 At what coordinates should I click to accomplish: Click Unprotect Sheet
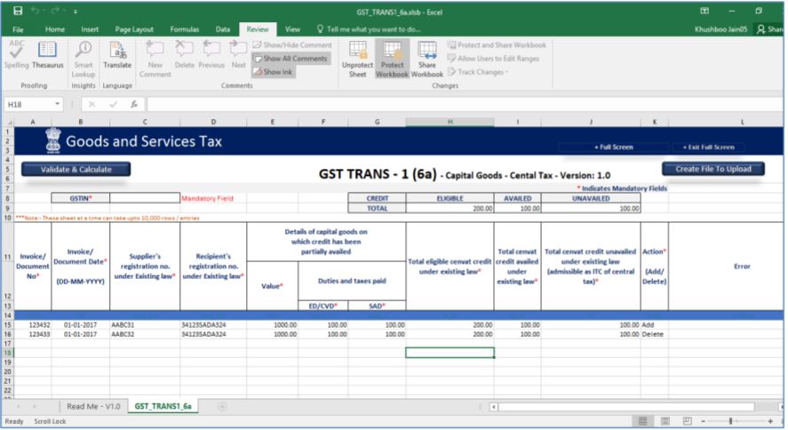click(357, 59)
